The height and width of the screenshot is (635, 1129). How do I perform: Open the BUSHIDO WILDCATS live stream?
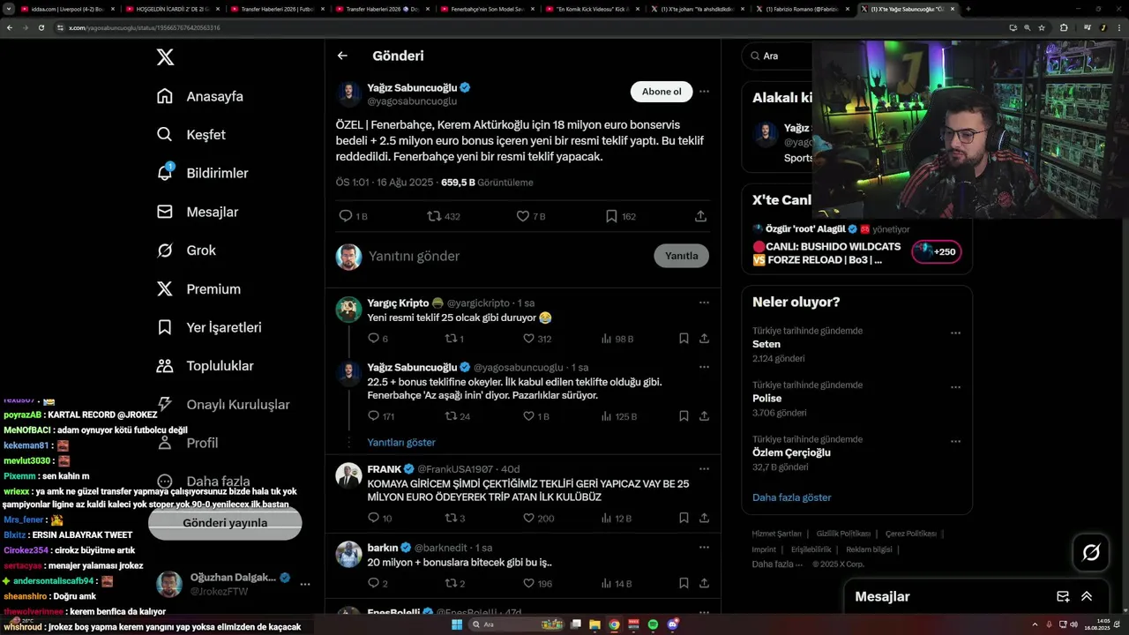coord(826,253)
